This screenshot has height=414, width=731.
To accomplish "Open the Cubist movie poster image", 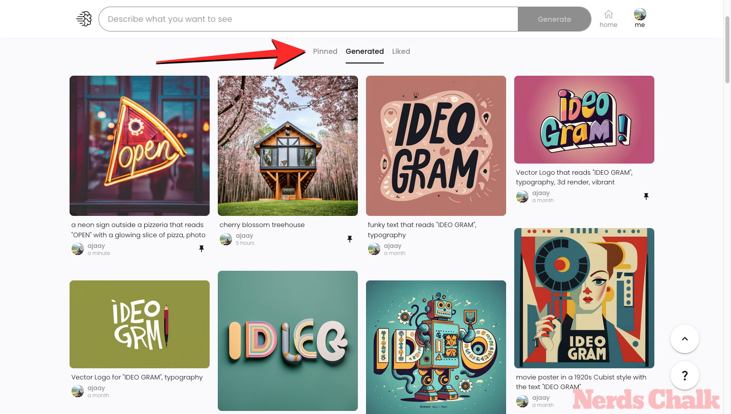I will pyautogui.click(x=584, y=298).
